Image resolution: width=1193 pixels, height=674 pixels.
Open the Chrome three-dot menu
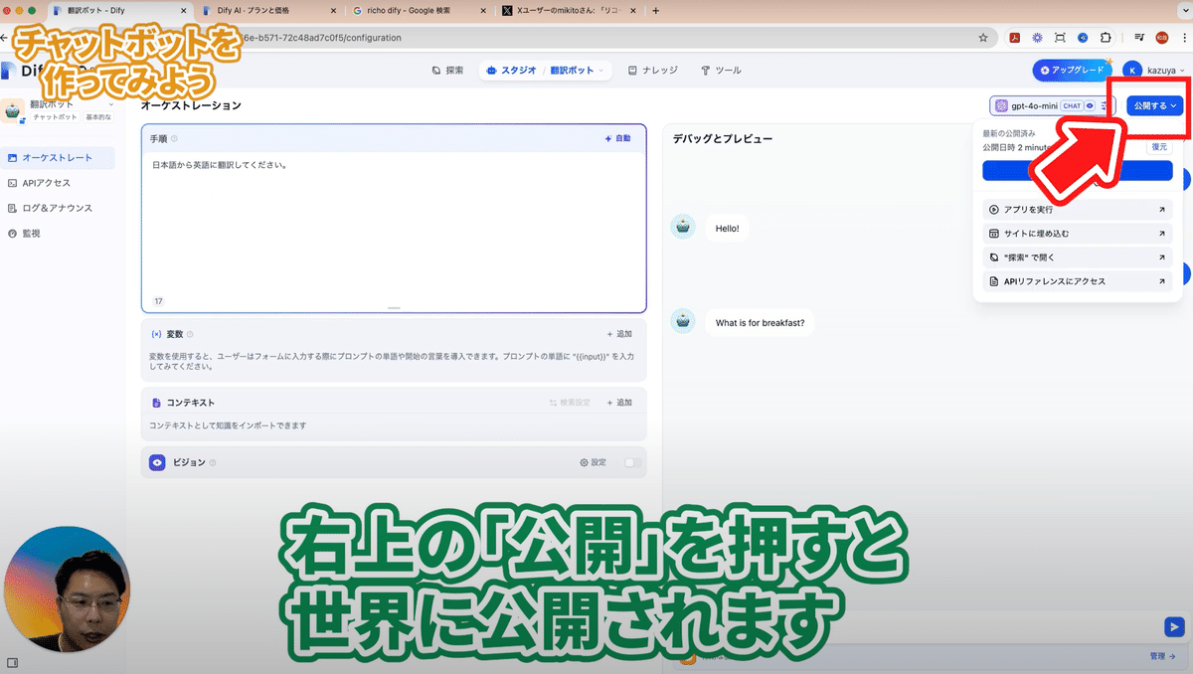[1184, 38]
